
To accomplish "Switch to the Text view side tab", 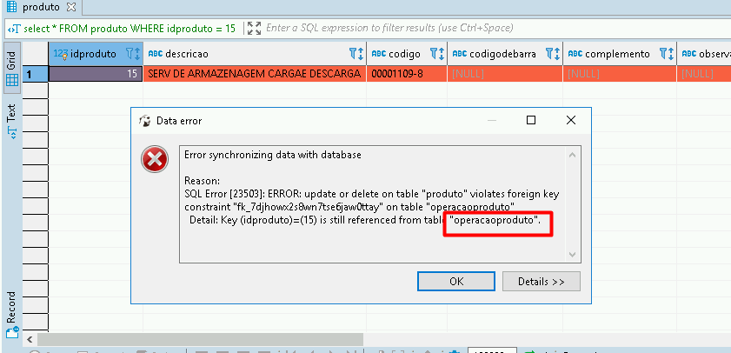I will [x=11, y=120].
